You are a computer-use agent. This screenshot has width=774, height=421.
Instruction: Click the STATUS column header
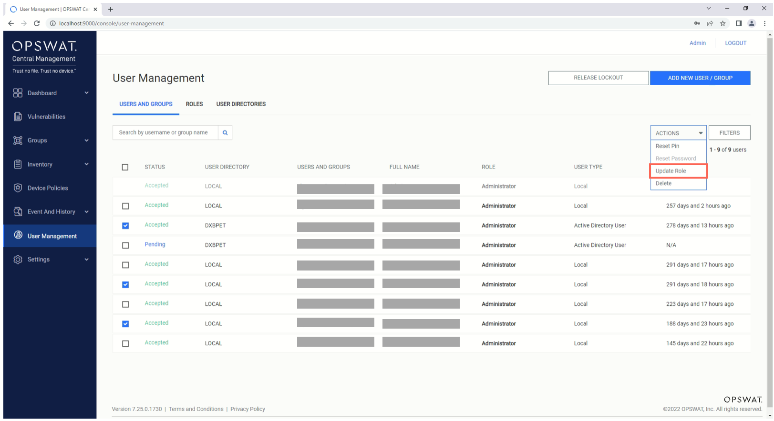click(155, 167)
